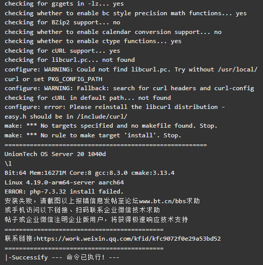
Task: Click the WARNING Could not find libcurl.pc line
Action: coord(131,69)
